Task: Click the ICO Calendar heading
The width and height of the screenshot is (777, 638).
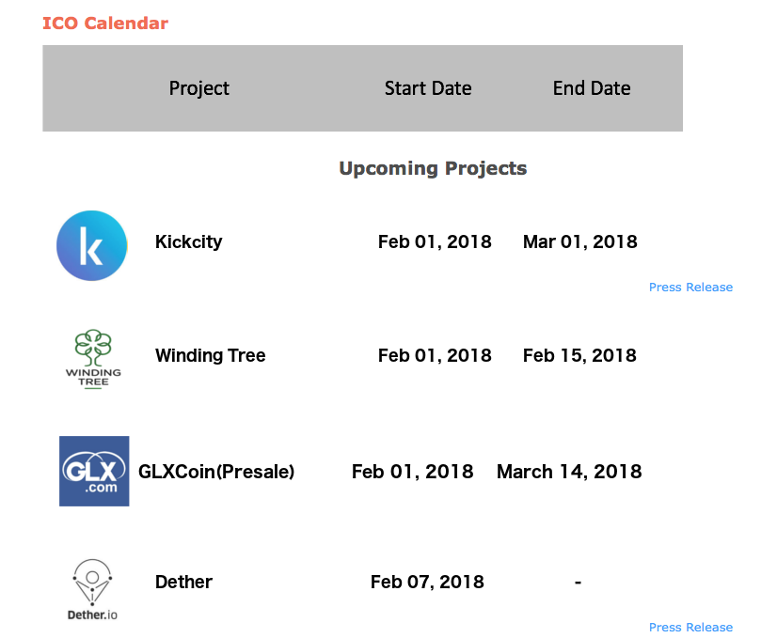Action: pos(105,23)
